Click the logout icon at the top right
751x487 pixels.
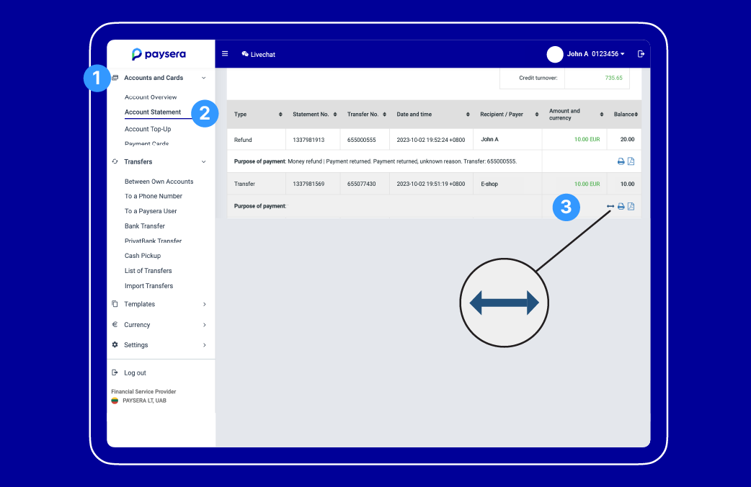coord(641,54)
